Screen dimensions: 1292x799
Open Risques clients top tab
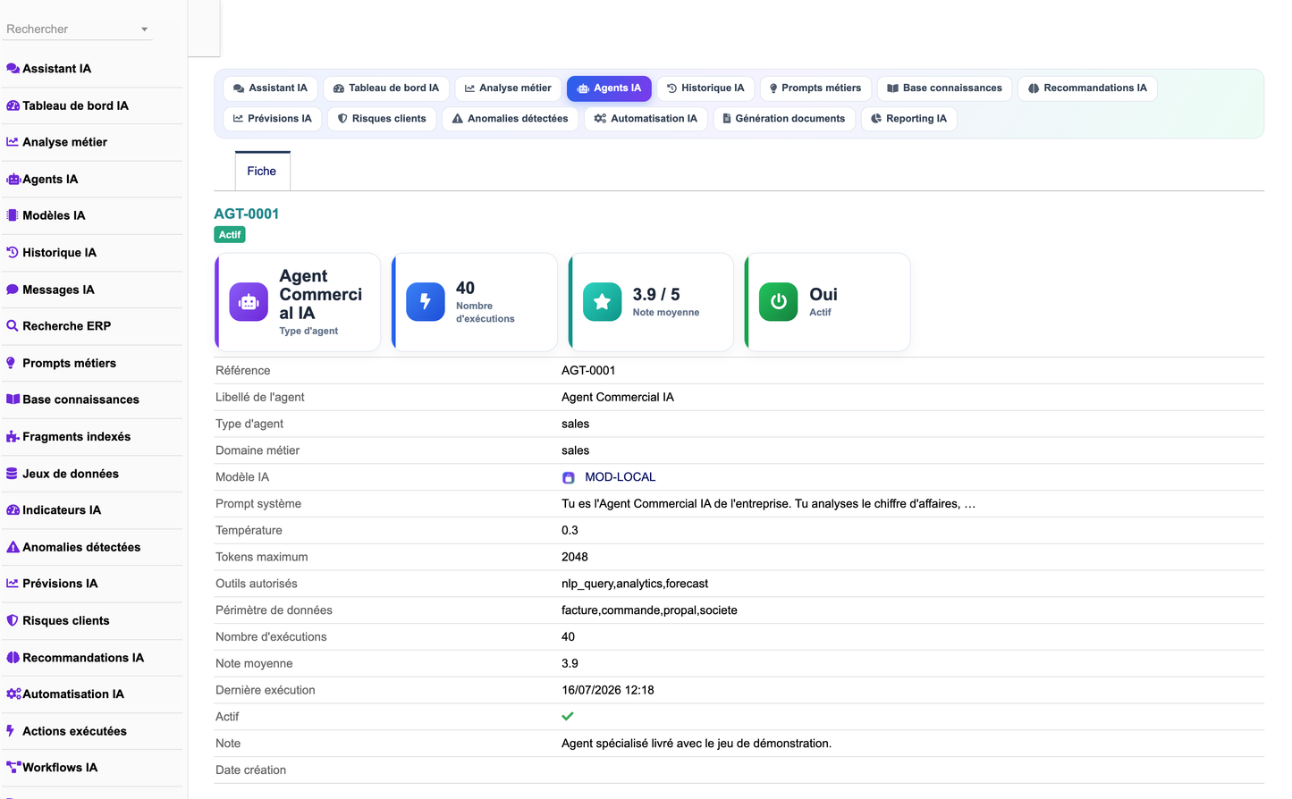pyautogui.click(x=382, y=119)
